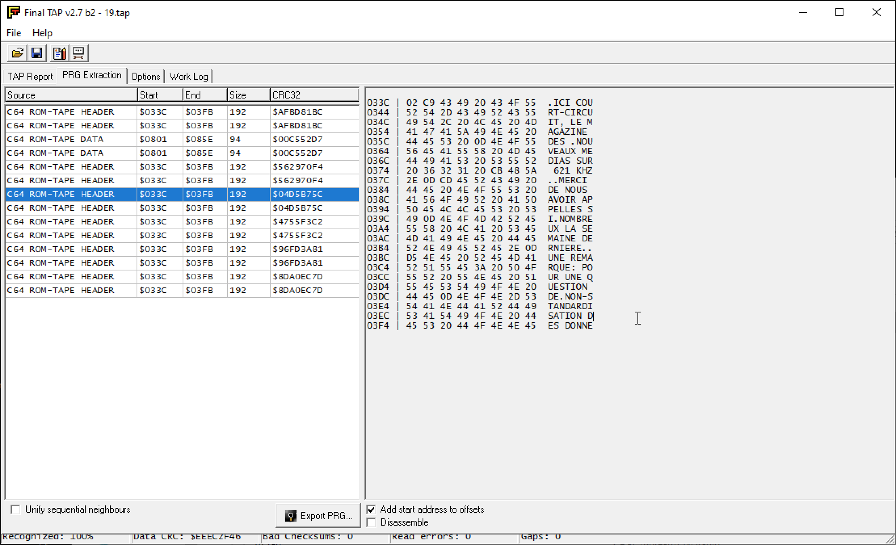The image size is (896, 545).
Task: Enable Unify sequential neighbours checkbox
Action: (16, 509)
